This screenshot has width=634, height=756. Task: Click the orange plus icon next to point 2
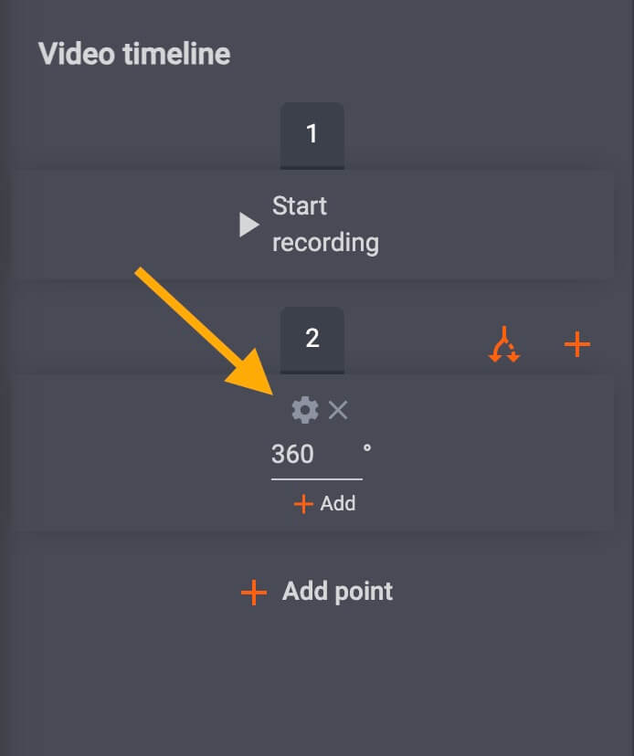[x=577, y=343]
